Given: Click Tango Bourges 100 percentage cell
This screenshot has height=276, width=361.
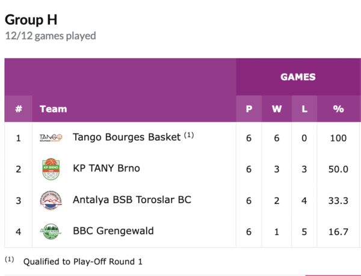Looking at the screenshot, I should 338,138.
